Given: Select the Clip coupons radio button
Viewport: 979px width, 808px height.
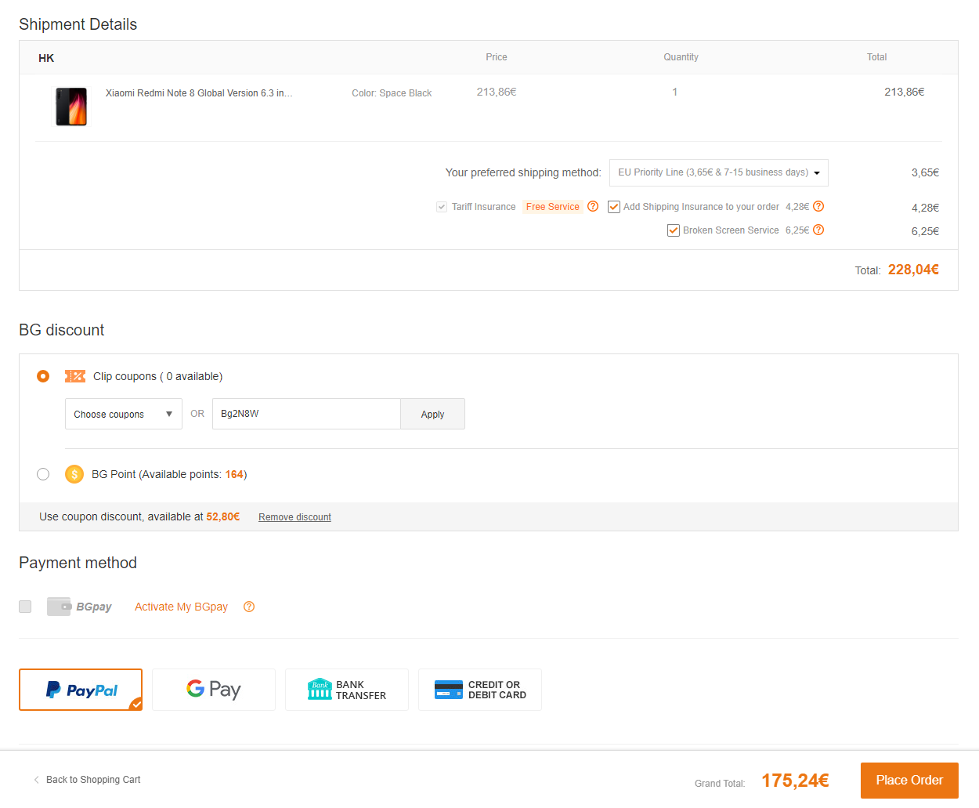Looking at the screenshot, I should [x=43, y=376].
